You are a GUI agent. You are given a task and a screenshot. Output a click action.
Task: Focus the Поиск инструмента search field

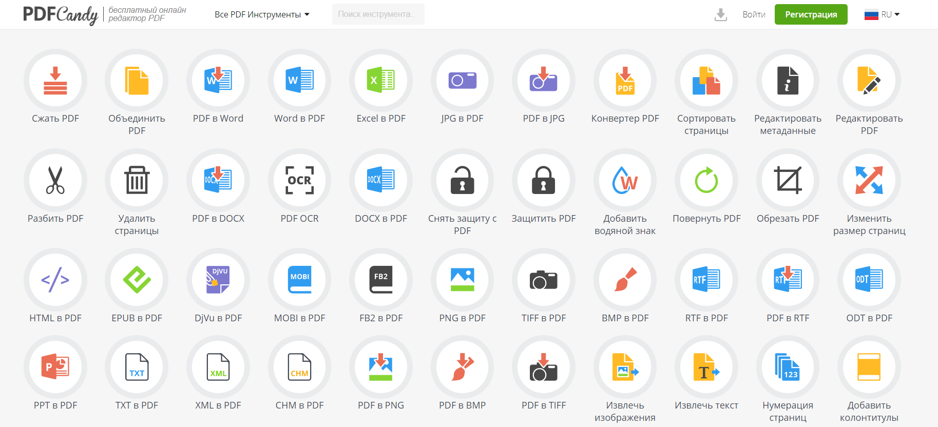click(x=378, y=14)
